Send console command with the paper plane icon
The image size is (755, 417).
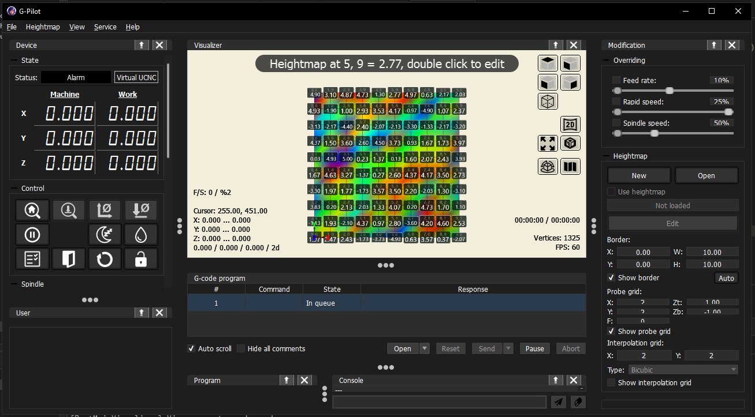[x=558, y=402]
